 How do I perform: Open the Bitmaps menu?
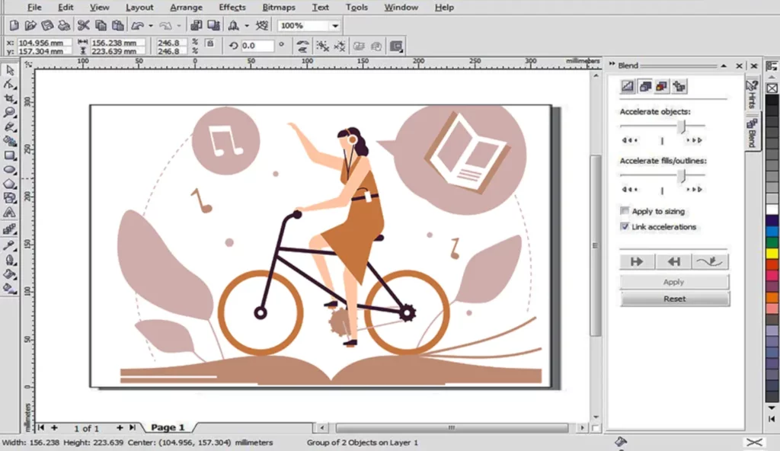(278, 7)
